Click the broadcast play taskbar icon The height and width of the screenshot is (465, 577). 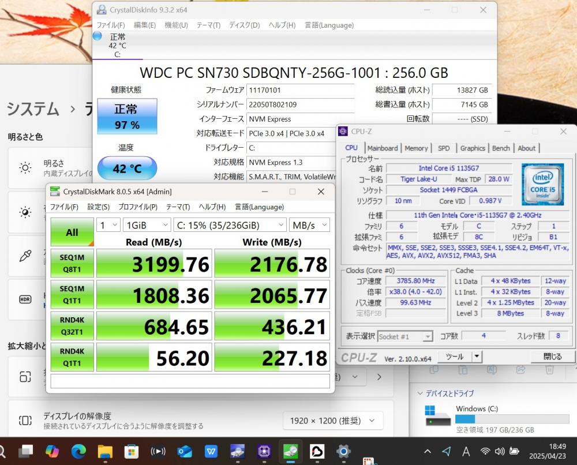[x=158, y=451]
